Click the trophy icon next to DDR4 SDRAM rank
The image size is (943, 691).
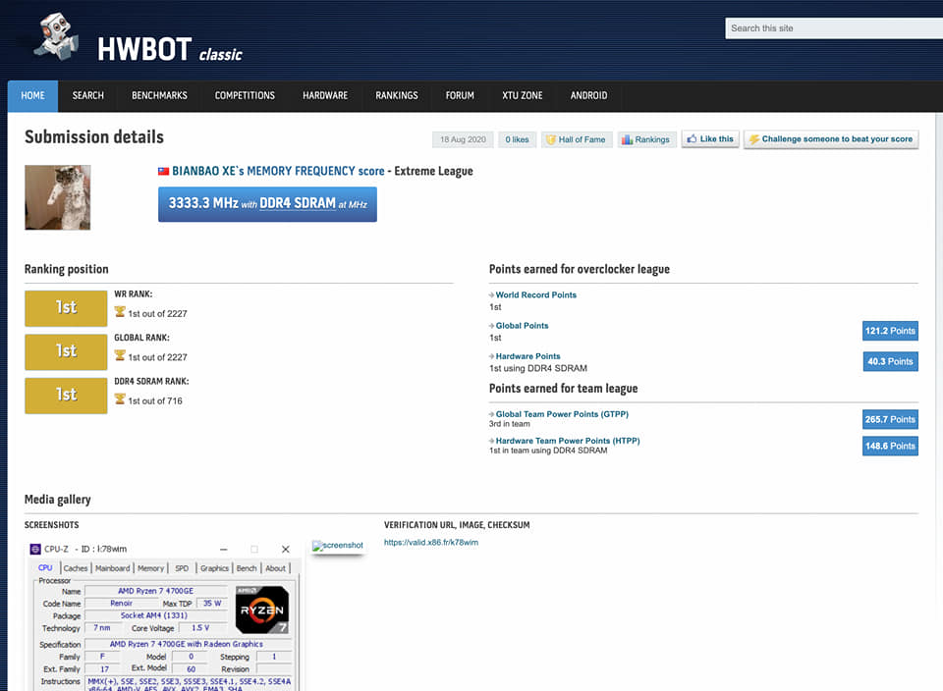tap(120, 399)
